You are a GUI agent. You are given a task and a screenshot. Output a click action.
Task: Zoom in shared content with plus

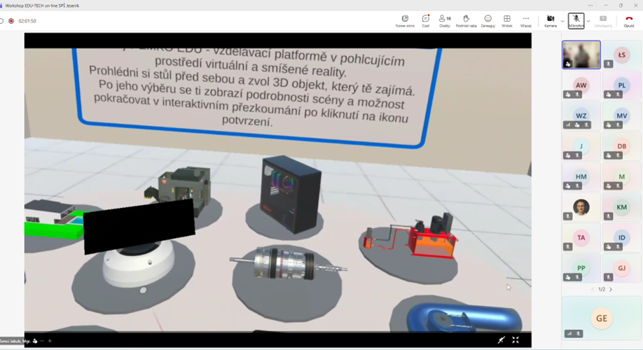coord(50,341)
